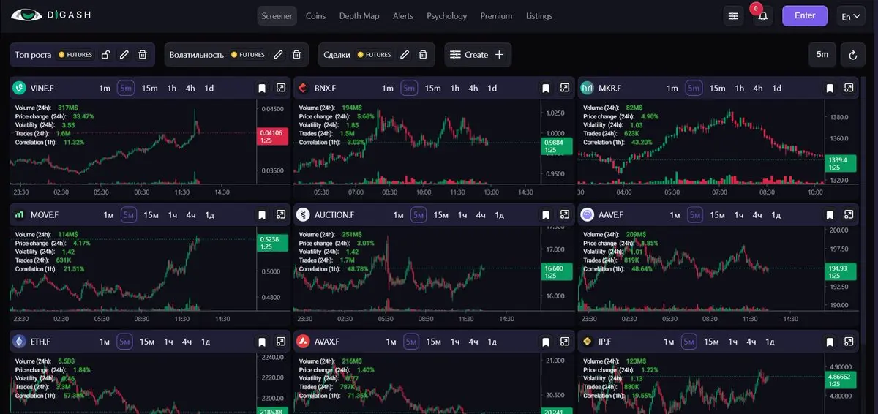This screenshot has height=414, width=878.
Task: Open the Premium tab
Action: (497, 16)
